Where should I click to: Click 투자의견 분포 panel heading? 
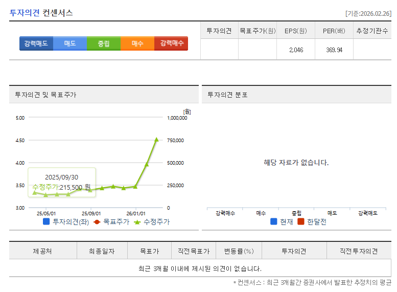[x=227, y=95]
